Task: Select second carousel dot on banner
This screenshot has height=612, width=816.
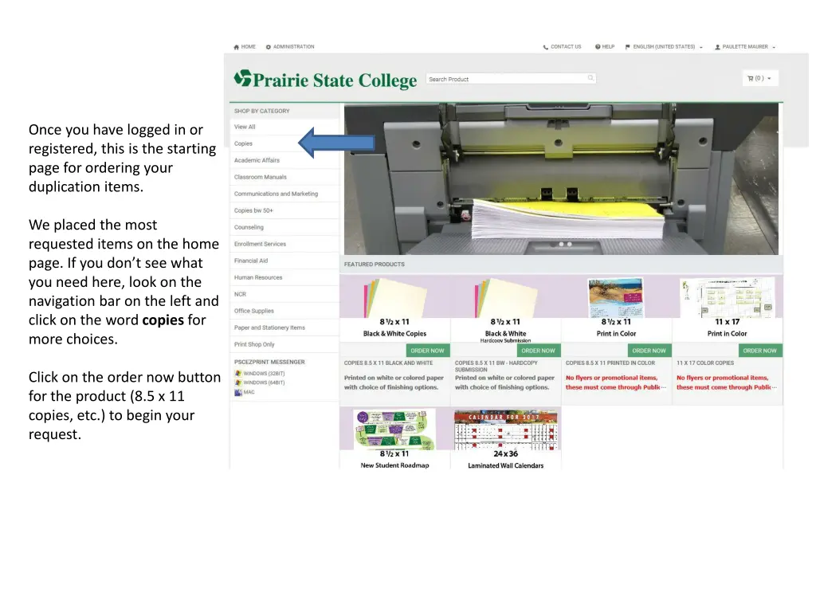Action: [569, 244]
